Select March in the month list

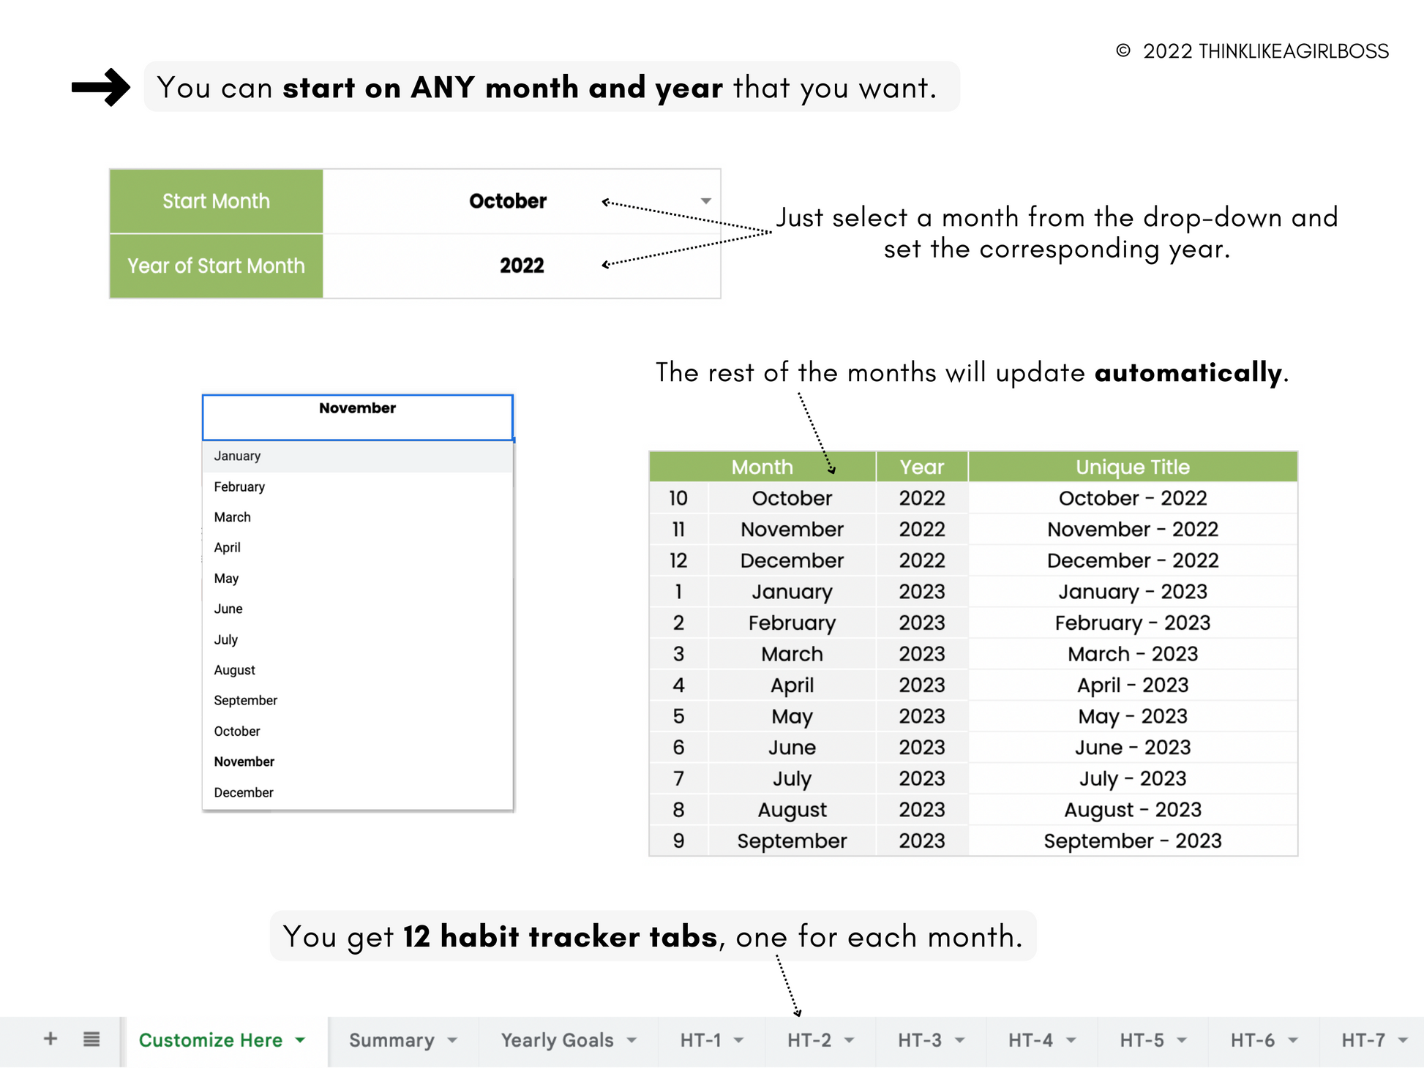[232, 517]
